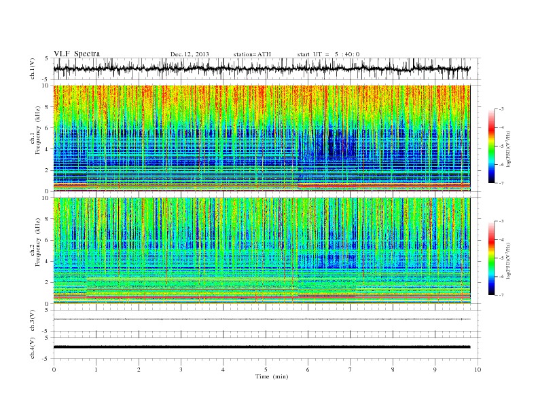Viewport: 538px width, 415px height.
Task: Click inside the ch.2 frequency spectrogram
Action: (262, 251)
